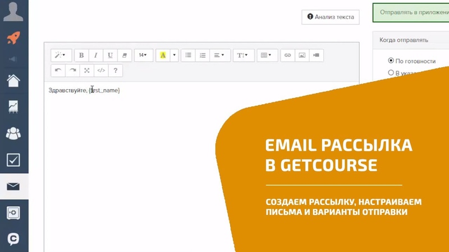Screen dimensions: 449x252
Task: Click the eraser clear formatting icon
Action: tap(125, 55)
